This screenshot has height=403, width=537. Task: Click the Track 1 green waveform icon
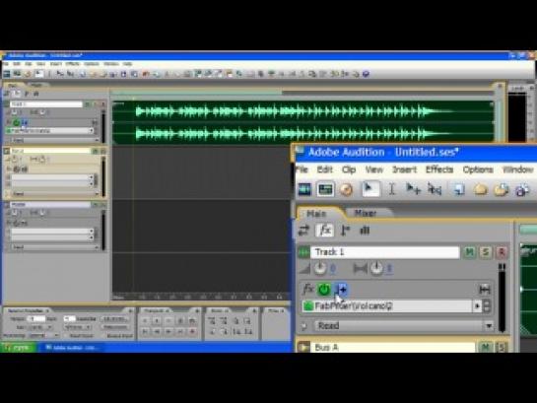click(303, 252)
